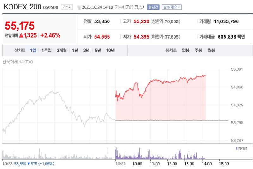Choose the 5년 chart range
Viewport: 253px width, 169px height.
(x=98, y=50)
